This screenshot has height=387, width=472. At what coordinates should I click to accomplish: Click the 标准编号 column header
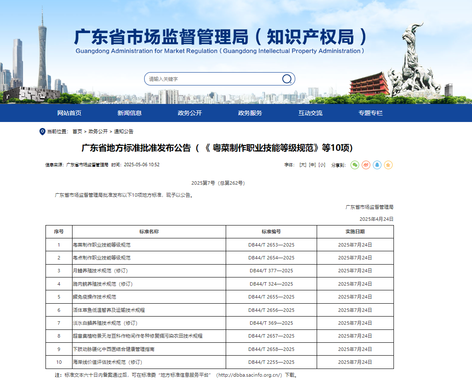(x=271, y=232)
